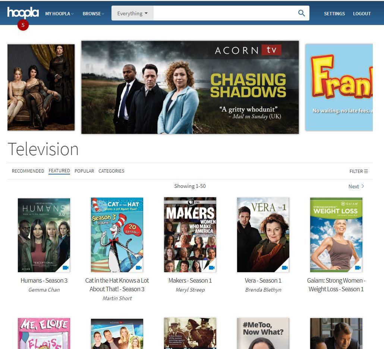
Task: Open the CATEGORIES tab
Action: (111, 171)
